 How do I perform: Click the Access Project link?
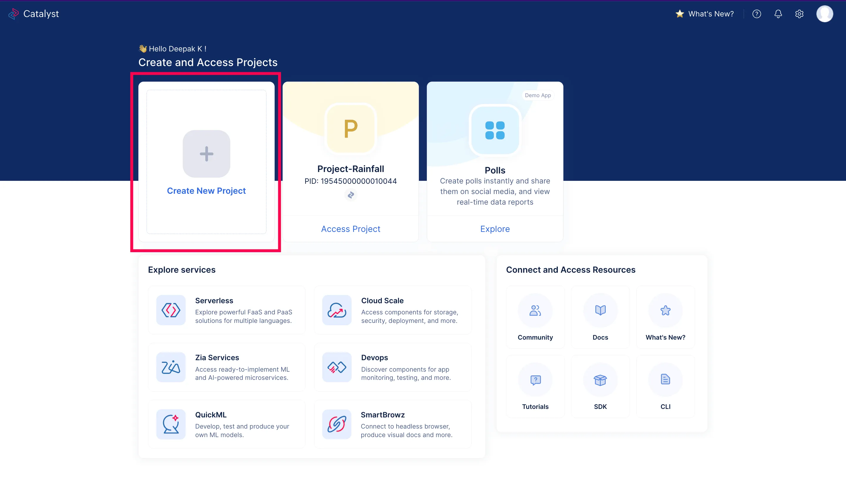point(350,229)
